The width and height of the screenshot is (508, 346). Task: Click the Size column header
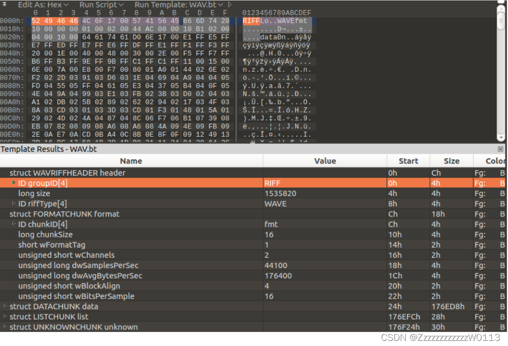click(x=452, y=161)
